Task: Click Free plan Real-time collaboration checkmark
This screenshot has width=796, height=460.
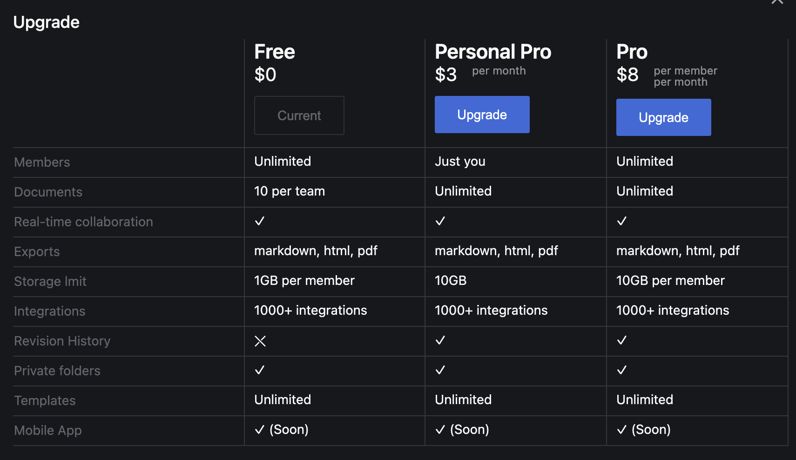Action: [260, 221]
